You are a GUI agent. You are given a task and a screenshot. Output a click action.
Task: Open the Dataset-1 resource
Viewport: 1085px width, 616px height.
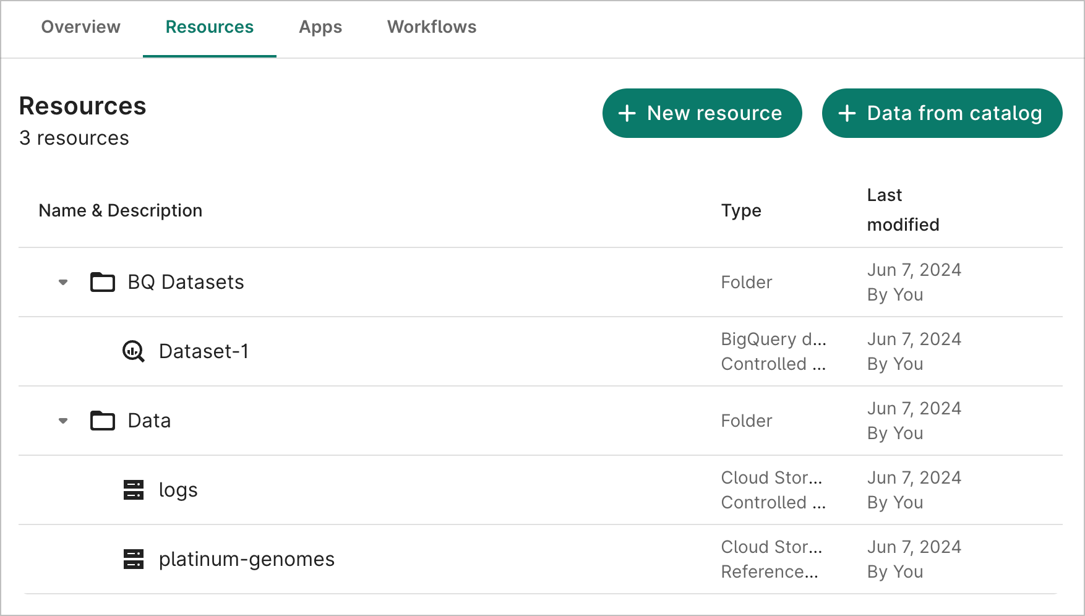pos(204,351)
